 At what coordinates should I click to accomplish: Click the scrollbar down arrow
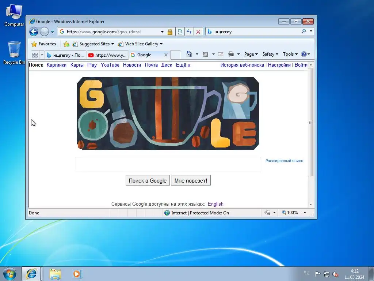[310, 204]
